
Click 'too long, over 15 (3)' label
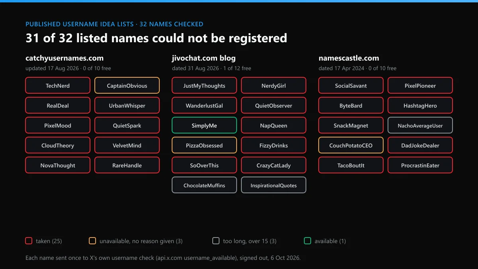point(250,241)
